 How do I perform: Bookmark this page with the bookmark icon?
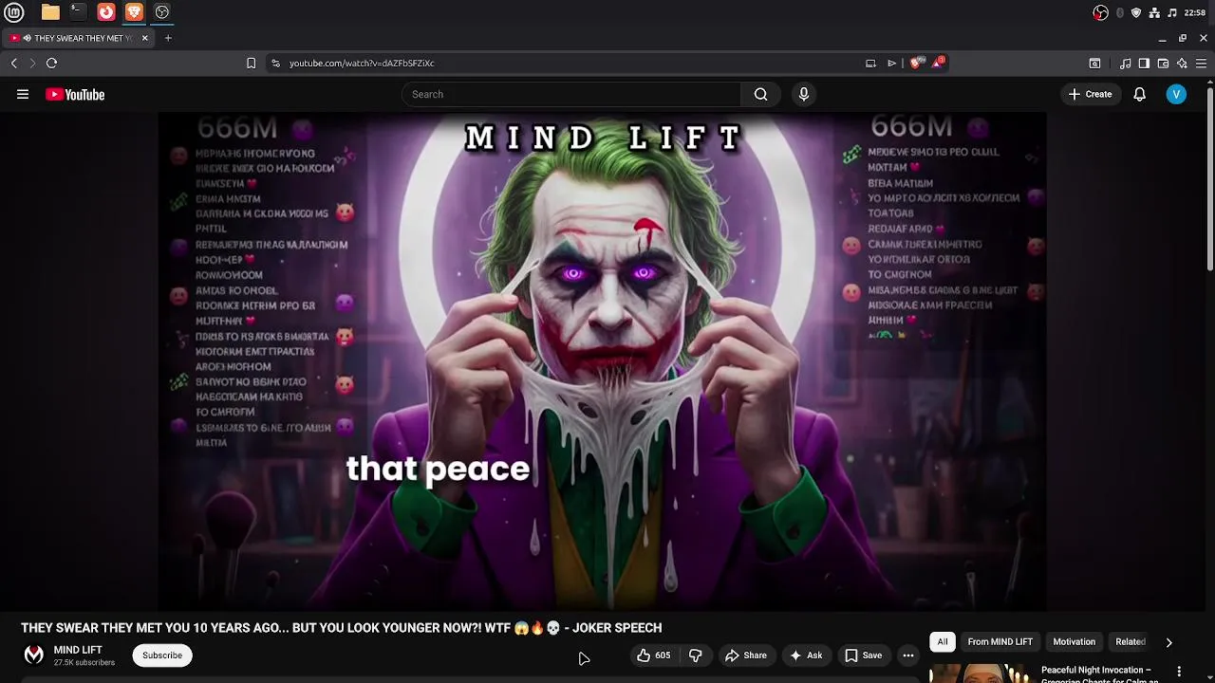pos(251,63)
